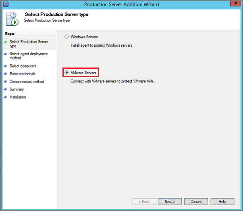
Task: Go to Summary step
Action: [17, 89]
